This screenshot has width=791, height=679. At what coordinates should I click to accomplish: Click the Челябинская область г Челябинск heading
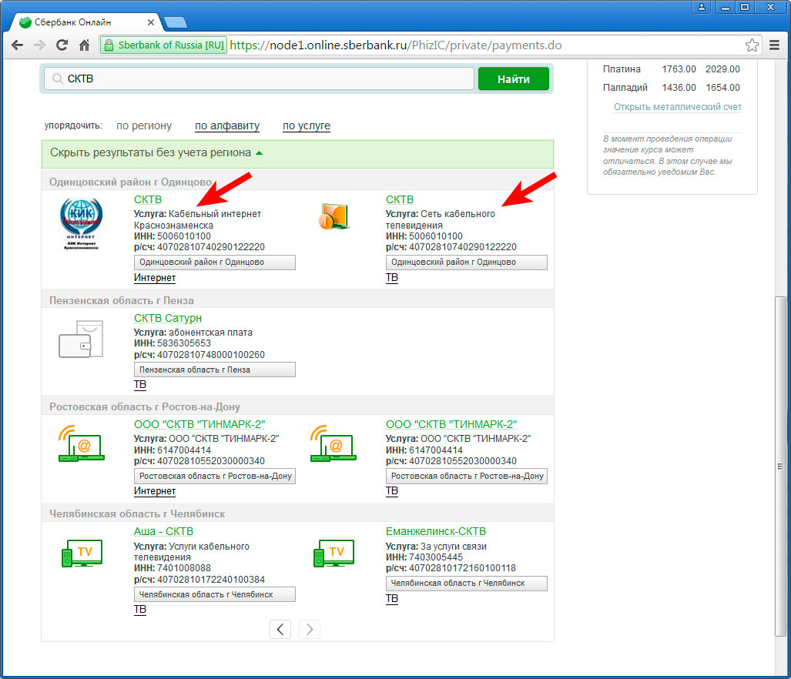point(137,513)
